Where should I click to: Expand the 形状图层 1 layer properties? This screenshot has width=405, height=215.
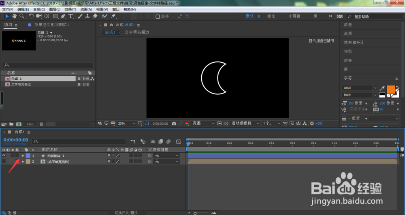(x=23, y=155)
